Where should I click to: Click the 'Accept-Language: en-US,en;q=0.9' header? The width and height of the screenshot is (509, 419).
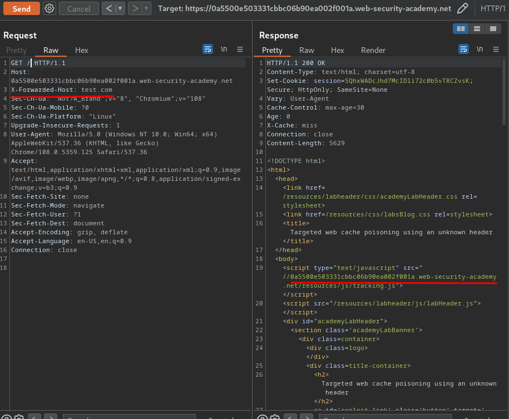click(71, 241)
